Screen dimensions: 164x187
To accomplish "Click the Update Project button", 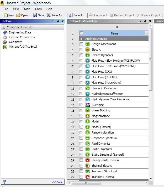I will (149, 15).
